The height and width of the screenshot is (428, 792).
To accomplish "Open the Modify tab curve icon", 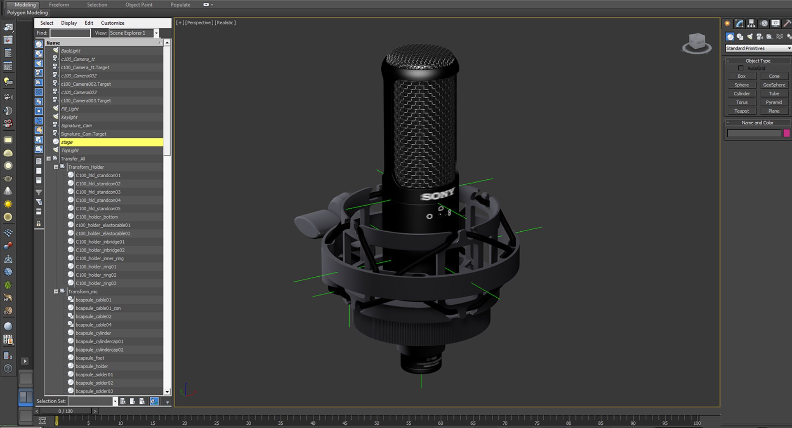I will click(739, 24).
